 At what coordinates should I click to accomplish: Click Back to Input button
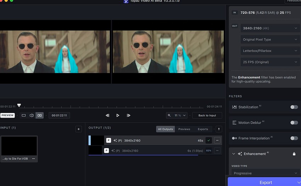207,115
